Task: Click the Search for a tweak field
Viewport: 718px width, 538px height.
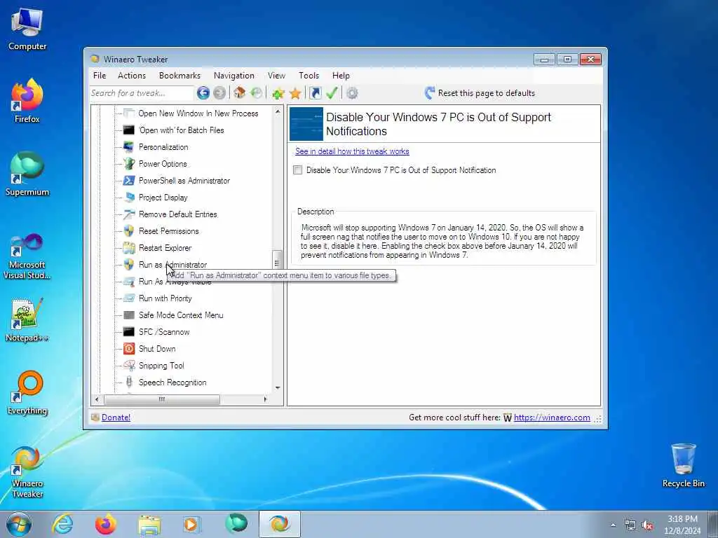Action: (x=142, y=93)
